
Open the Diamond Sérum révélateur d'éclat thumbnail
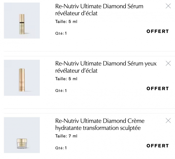point(22,21)
